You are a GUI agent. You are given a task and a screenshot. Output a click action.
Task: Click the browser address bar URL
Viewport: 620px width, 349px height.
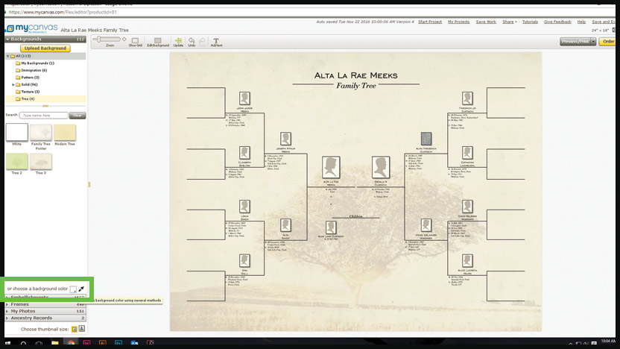coord(63,12)
